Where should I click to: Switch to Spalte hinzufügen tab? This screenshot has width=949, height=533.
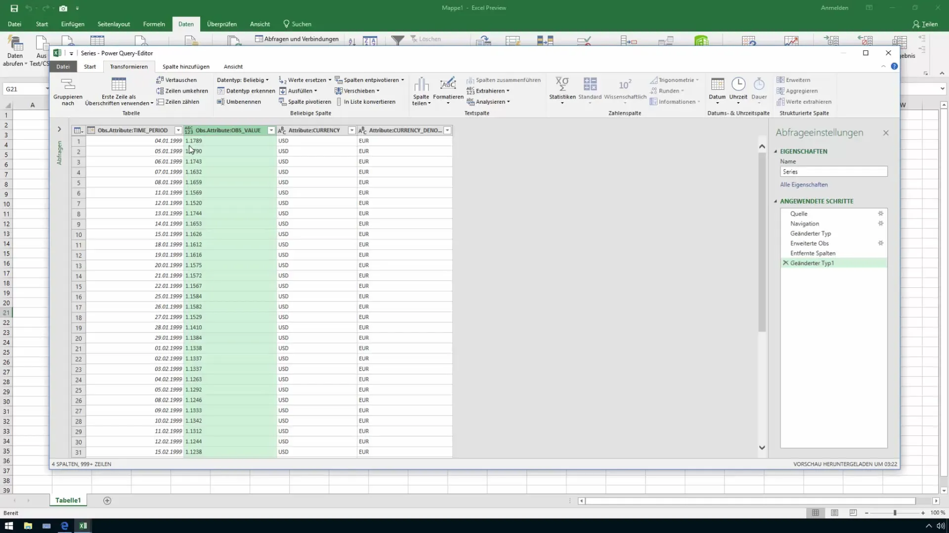(x=186, y=67)
